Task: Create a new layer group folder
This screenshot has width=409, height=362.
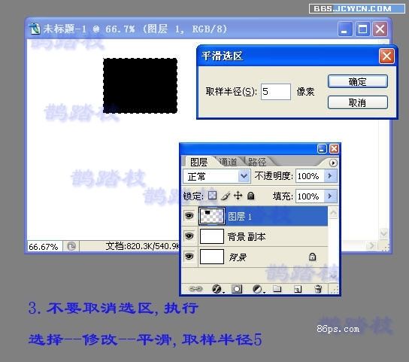Action: pyautogui.click(x=277, y=288)
